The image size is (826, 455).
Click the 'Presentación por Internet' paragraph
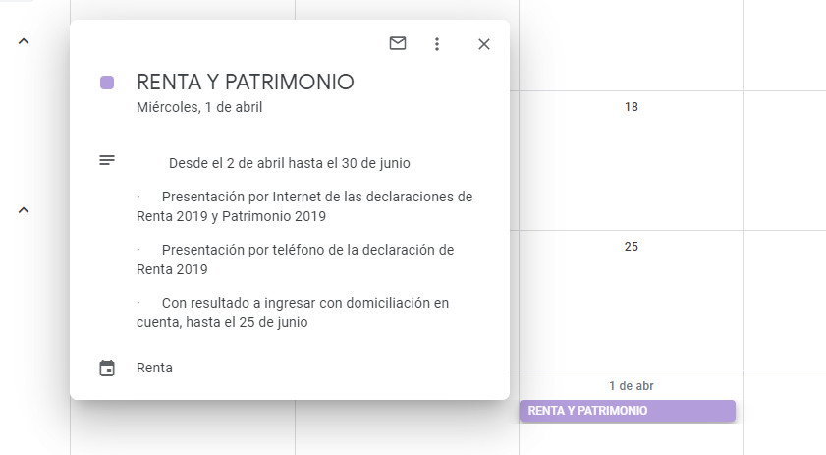point(304,206)
